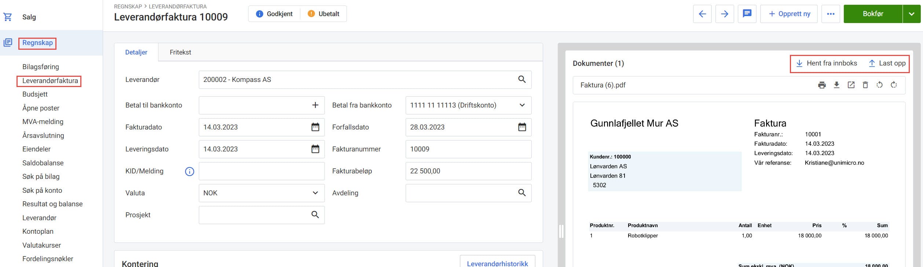Click the Godkjent status info icon
The height and width of the screenshot is (267, 923).
pyautogui.click(x=259, y=14)
